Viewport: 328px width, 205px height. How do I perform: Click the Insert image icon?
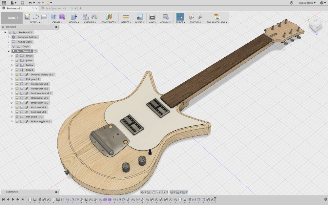point(139,16)
